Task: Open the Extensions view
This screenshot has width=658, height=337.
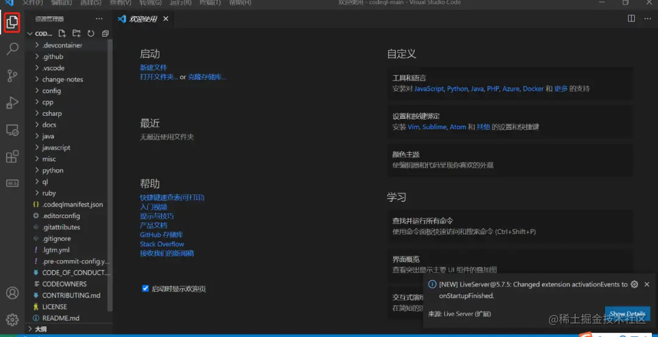Action: coord(12,157)
